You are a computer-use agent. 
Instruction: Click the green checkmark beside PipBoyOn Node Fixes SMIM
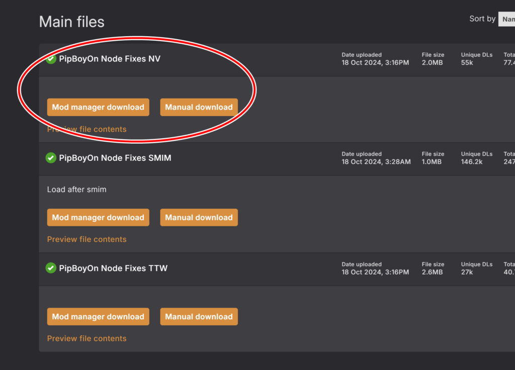pos(51,158)
